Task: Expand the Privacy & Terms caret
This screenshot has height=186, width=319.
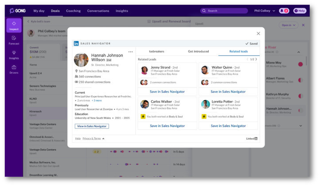Action: pos(103,139)
